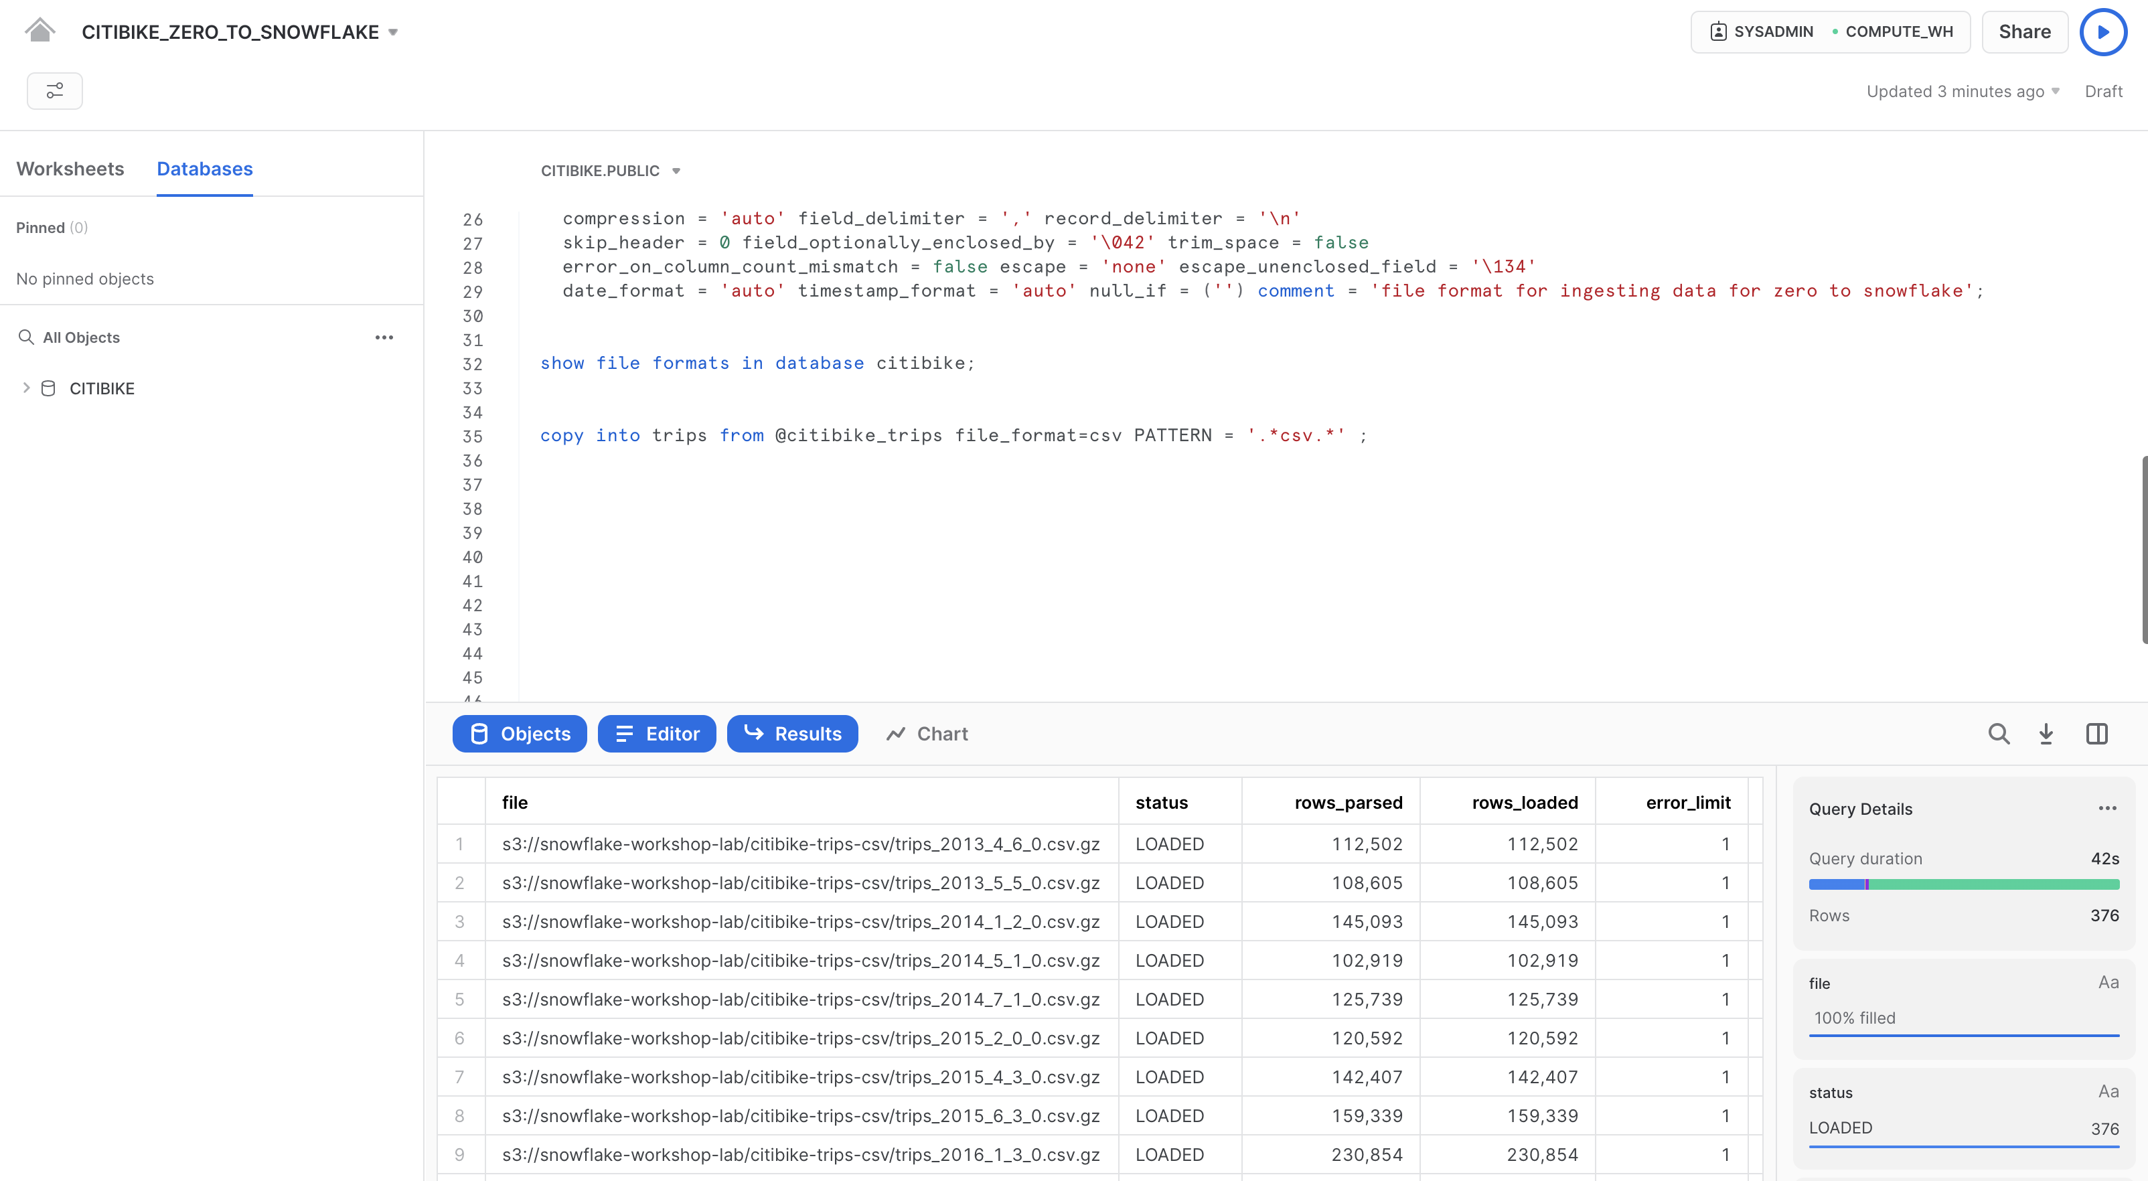Select result row number 5

coord(459,999)
